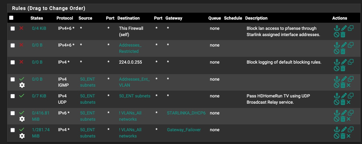This screenshot has height=144, width=362.
Task: Click the anchor icon on the Gateway_Failover rule
Action: click(337, 130)
